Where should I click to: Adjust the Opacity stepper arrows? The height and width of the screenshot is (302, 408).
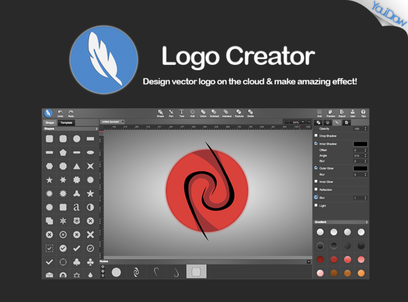click(x=365, y=129)
